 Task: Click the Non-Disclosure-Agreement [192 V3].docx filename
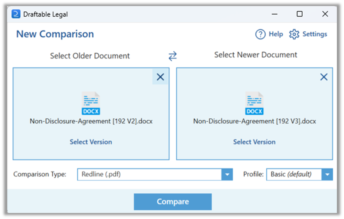pyautogui.click(x=255, y=121)
